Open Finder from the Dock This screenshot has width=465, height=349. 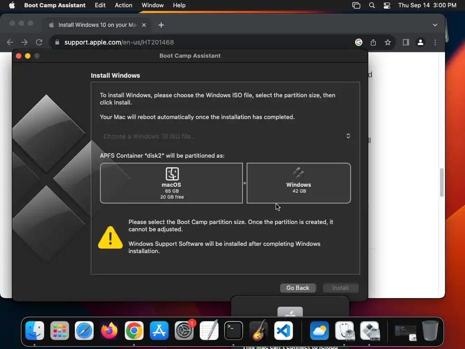pyautogui.click(x=35, y=331)
